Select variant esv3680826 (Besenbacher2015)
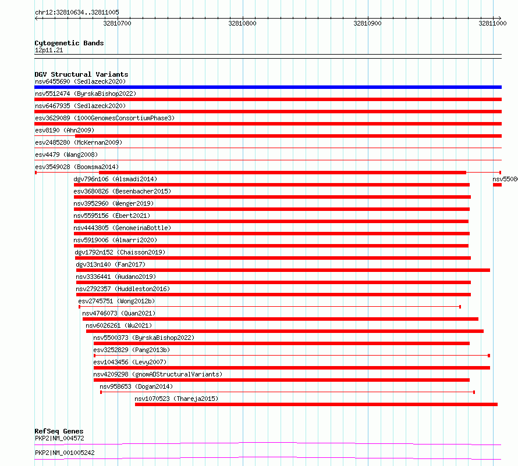 pos(122,191)
